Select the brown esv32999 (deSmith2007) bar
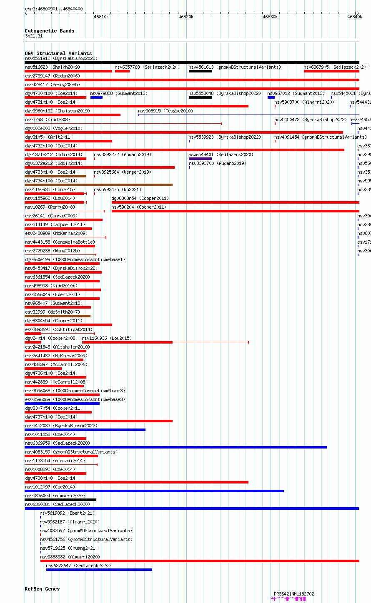Image resolution: width=371 pixels, height=603 pixels. 58,316
